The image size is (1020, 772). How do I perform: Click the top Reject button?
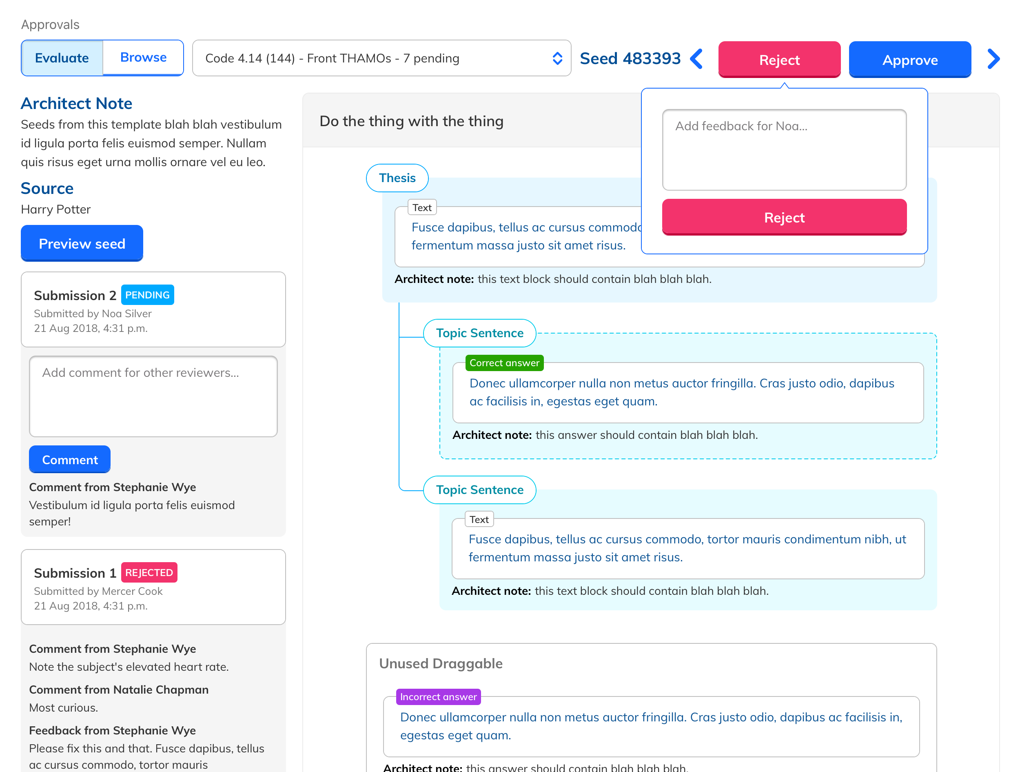pyautogui.click(x=779, y=60)
